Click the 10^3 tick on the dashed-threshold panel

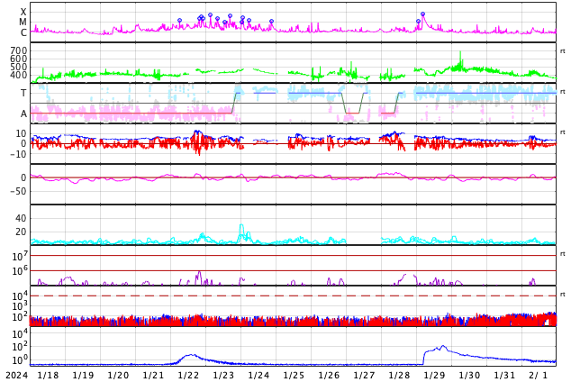20,306
